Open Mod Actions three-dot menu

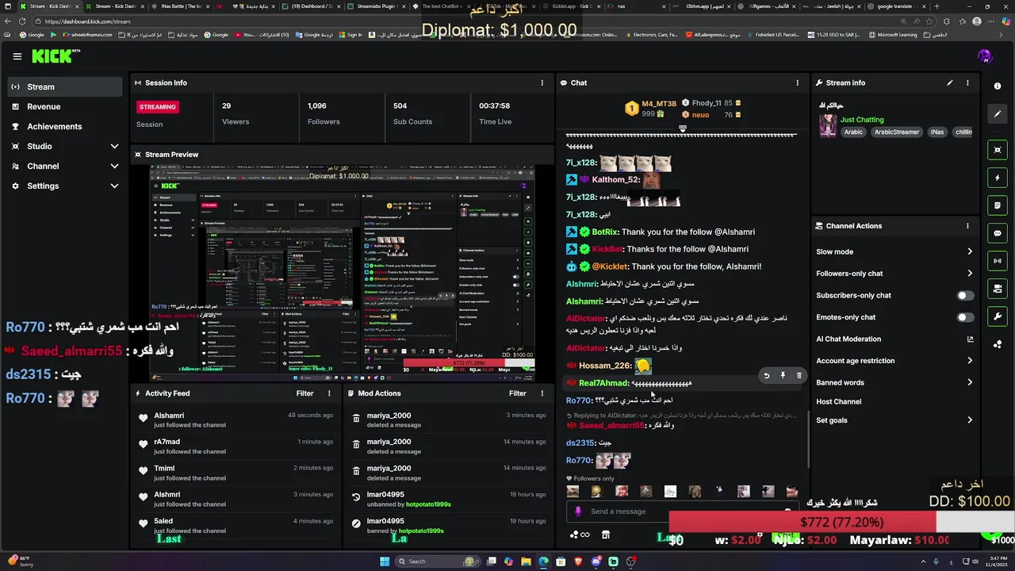click(542, 393)
